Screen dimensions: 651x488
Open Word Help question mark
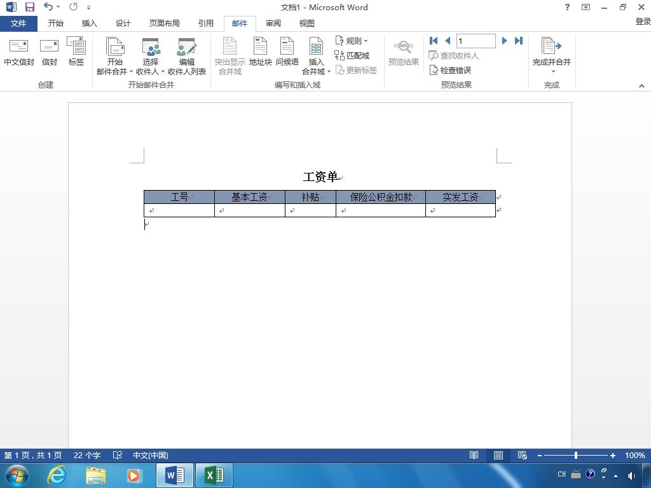tap(567, 6)
